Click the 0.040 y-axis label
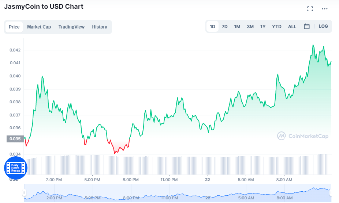Image resolution: width=339 pixels, height=203 pixels. (x=15, y=76)
